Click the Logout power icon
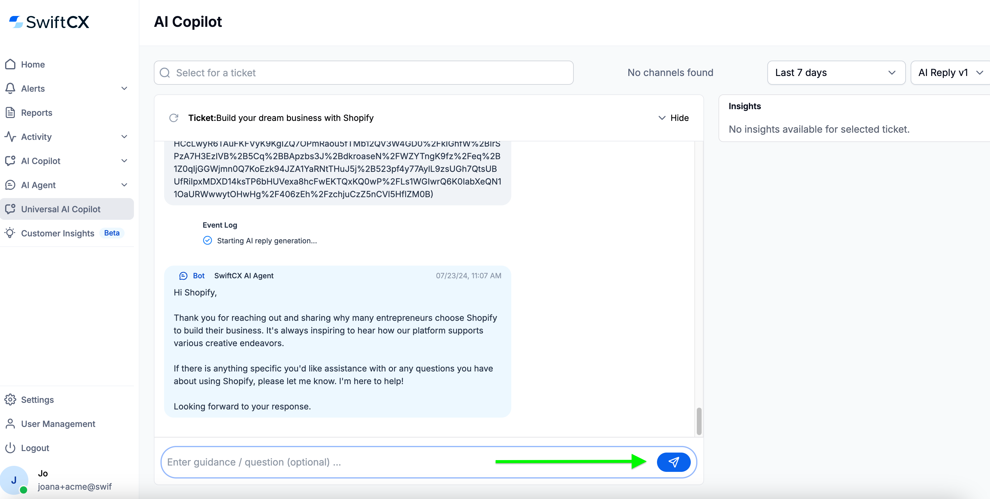Screen dimensions: 990x499 (10, 447)
